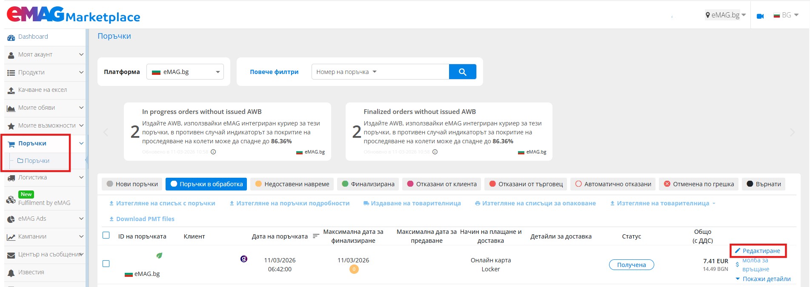Expand the Продукти sidebar section
Image resolution: width=810 pixels, height=287 pixels.
[x=45, y=73]
